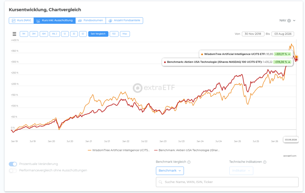Select 5J time range
This screenshot has width=305, height=193.
tap(83, 34)
